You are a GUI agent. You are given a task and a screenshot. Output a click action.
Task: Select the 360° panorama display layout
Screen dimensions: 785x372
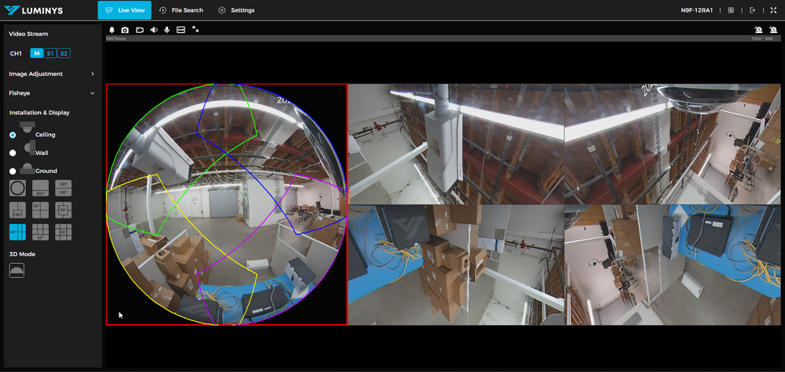pos(40,188)
